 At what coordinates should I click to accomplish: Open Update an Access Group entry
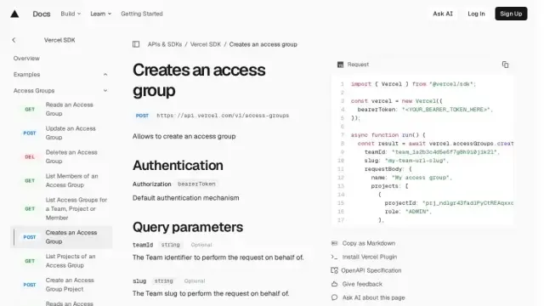coord(61,133)
